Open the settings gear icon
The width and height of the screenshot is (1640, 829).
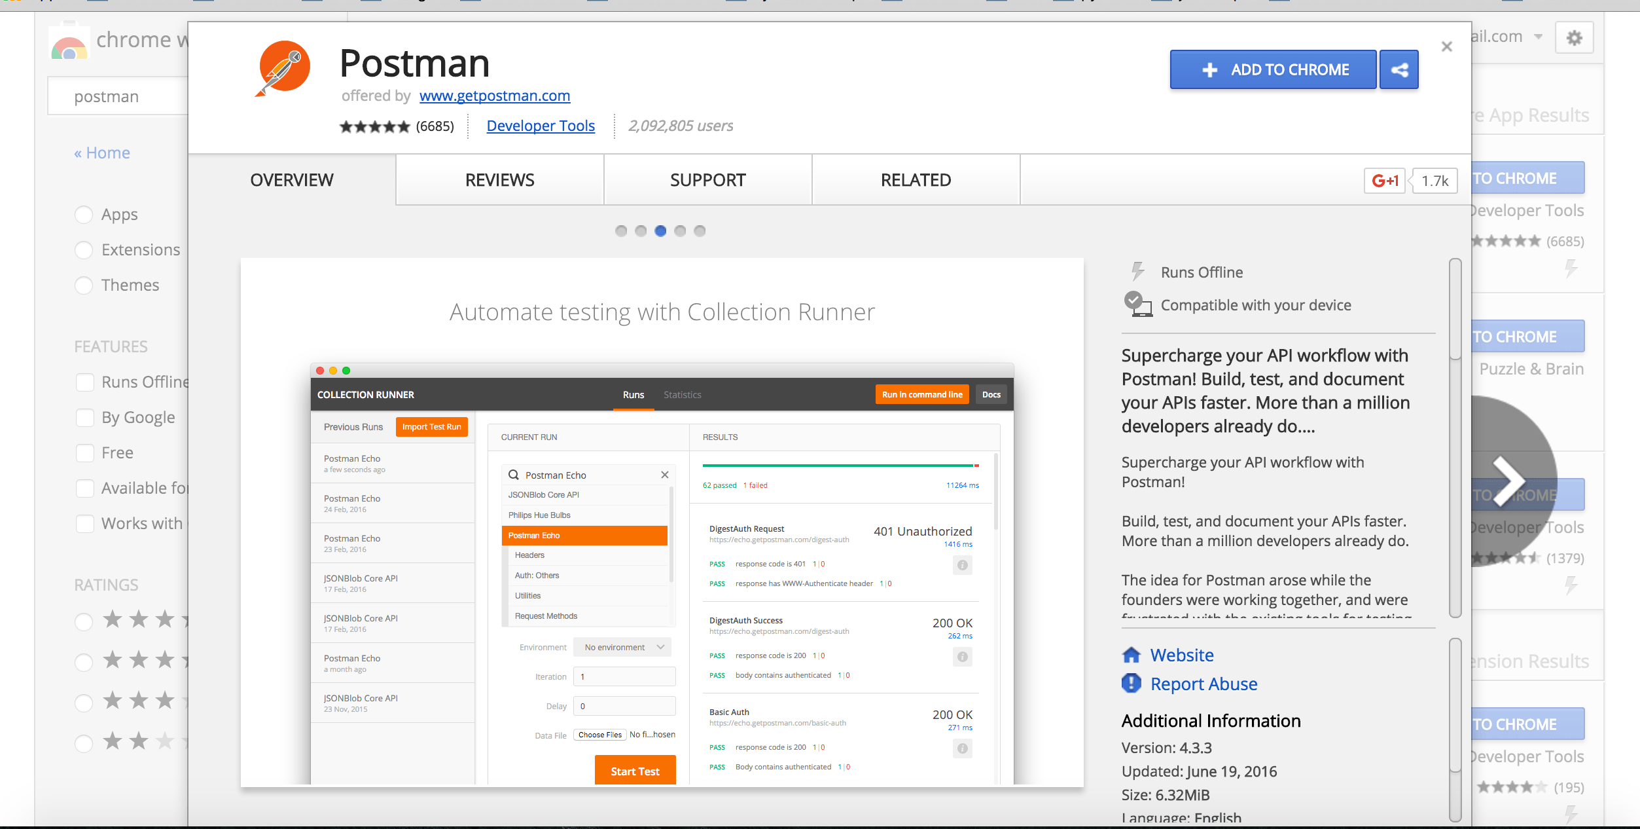1575,38
